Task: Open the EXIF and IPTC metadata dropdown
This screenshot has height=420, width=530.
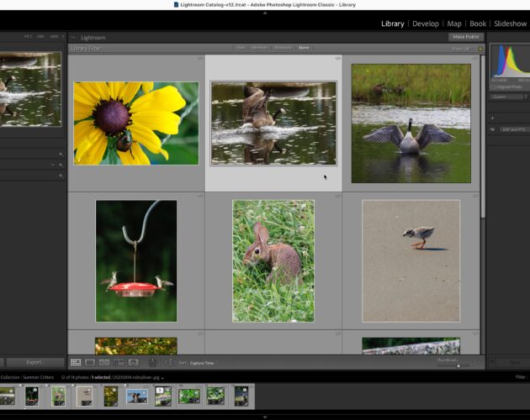Action: (x=513, y=129)
